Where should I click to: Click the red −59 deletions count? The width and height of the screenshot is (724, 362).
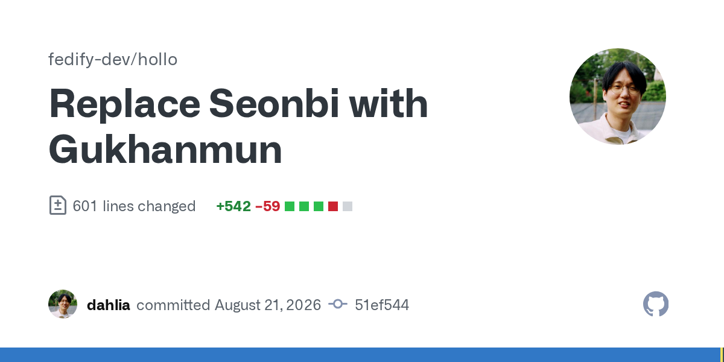tap(268, 206)
